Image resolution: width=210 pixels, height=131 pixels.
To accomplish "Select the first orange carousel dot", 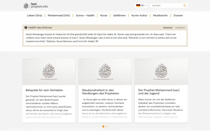I will click(x=103, y=126).
